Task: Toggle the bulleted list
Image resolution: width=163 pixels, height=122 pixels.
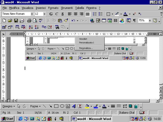Action: coord(101,14)
